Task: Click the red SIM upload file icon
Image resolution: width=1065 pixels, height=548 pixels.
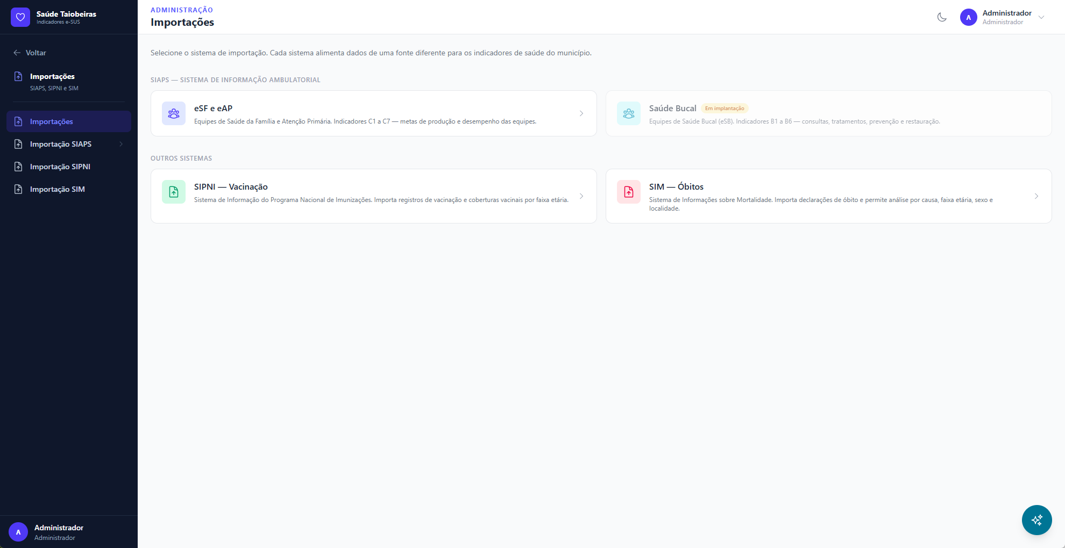Action: pyautogui.click(x=628, y=192)
